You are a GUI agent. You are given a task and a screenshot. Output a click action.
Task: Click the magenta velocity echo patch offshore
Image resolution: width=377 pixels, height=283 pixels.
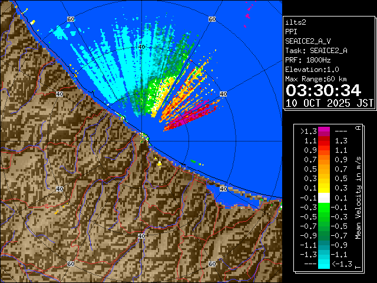[191, 114]
